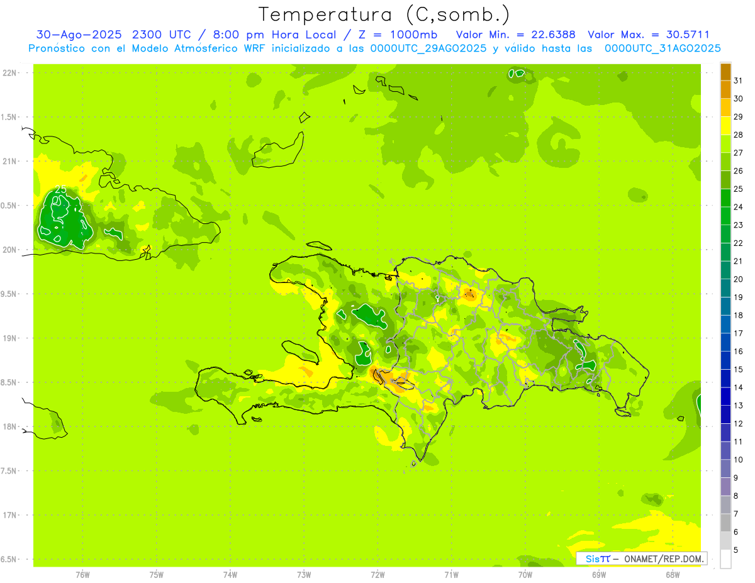This screenshot has width=755, height=583.
Task: Click the '15' value on the color scale
Action: 738,370
